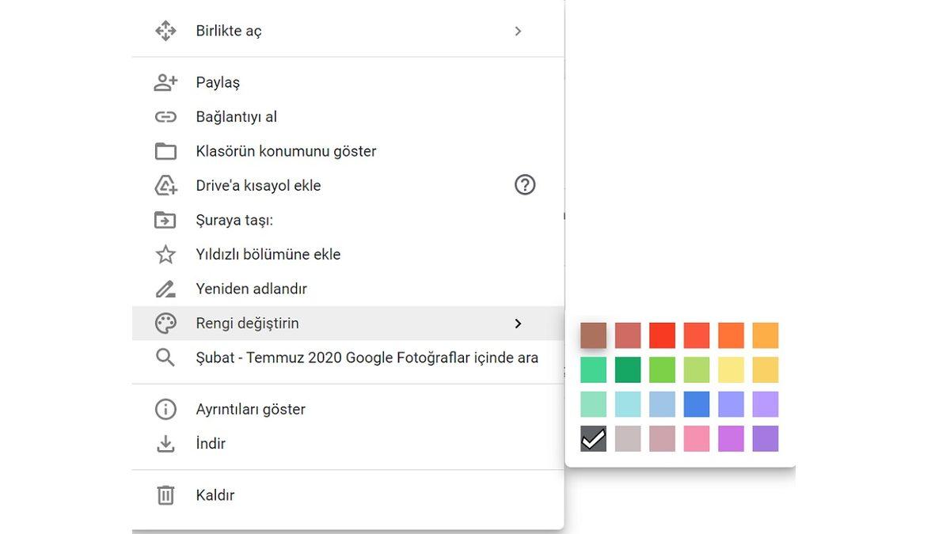Click the info icon beside Ayrıntıları göster
The image size is (950, 534).
pyautogui.click(x=165, y=408)
